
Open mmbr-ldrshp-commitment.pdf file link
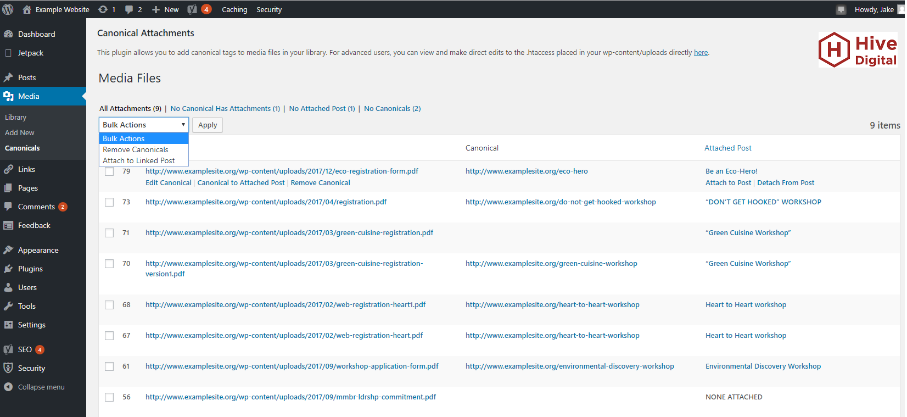pyautogui.click(x=290, y=397)
